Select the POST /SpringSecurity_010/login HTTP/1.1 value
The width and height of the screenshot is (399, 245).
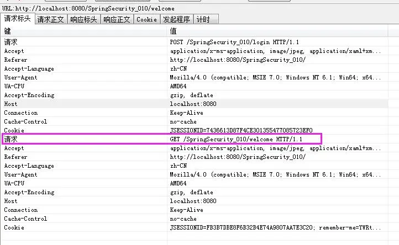(x=234, y=42)
